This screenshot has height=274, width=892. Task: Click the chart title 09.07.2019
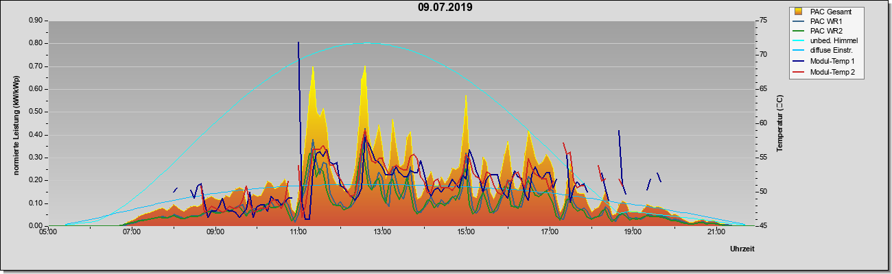coord(445,8)
